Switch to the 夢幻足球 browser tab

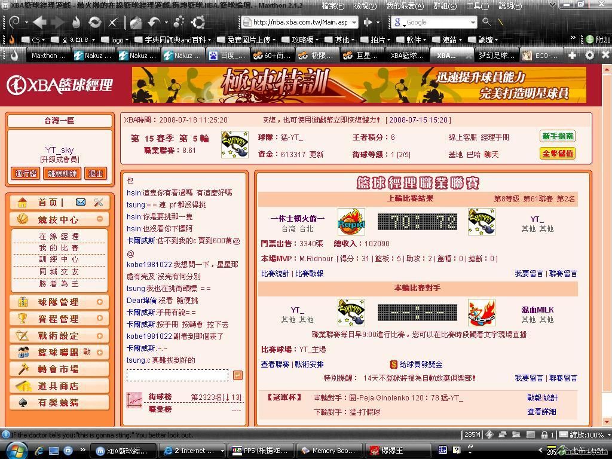click(495, 56)
